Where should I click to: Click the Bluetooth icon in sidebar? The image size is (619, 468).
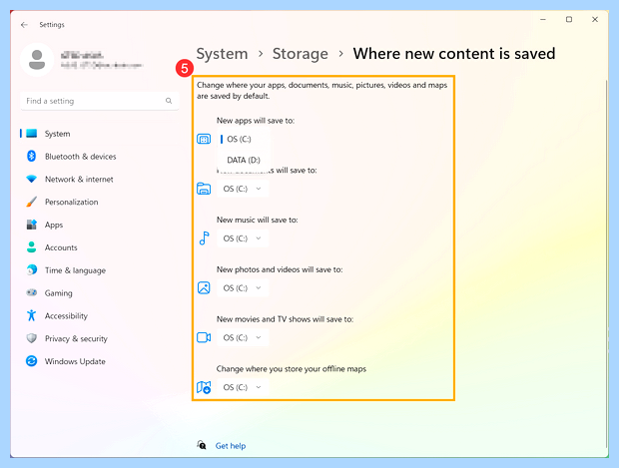pos(32,157)
